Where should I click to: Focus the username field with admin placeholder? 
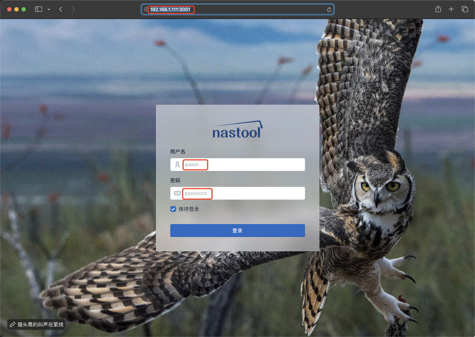pyautogui.click(x=238, y=165)
